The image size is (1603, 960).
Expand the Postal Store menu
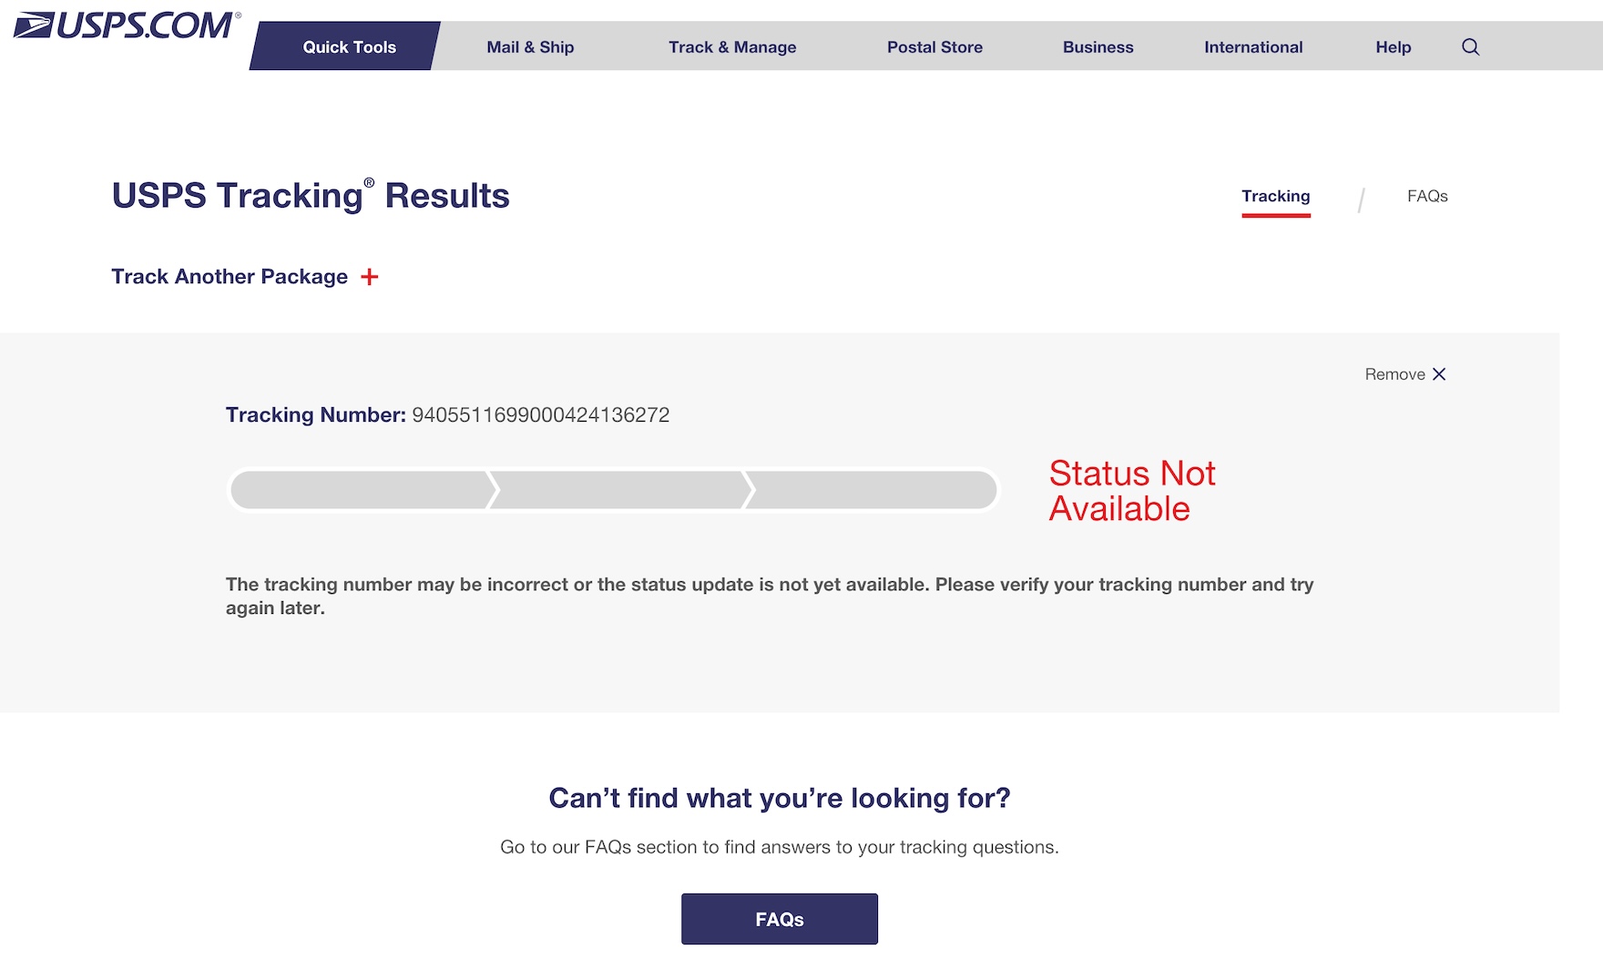(x=934, y=46)
